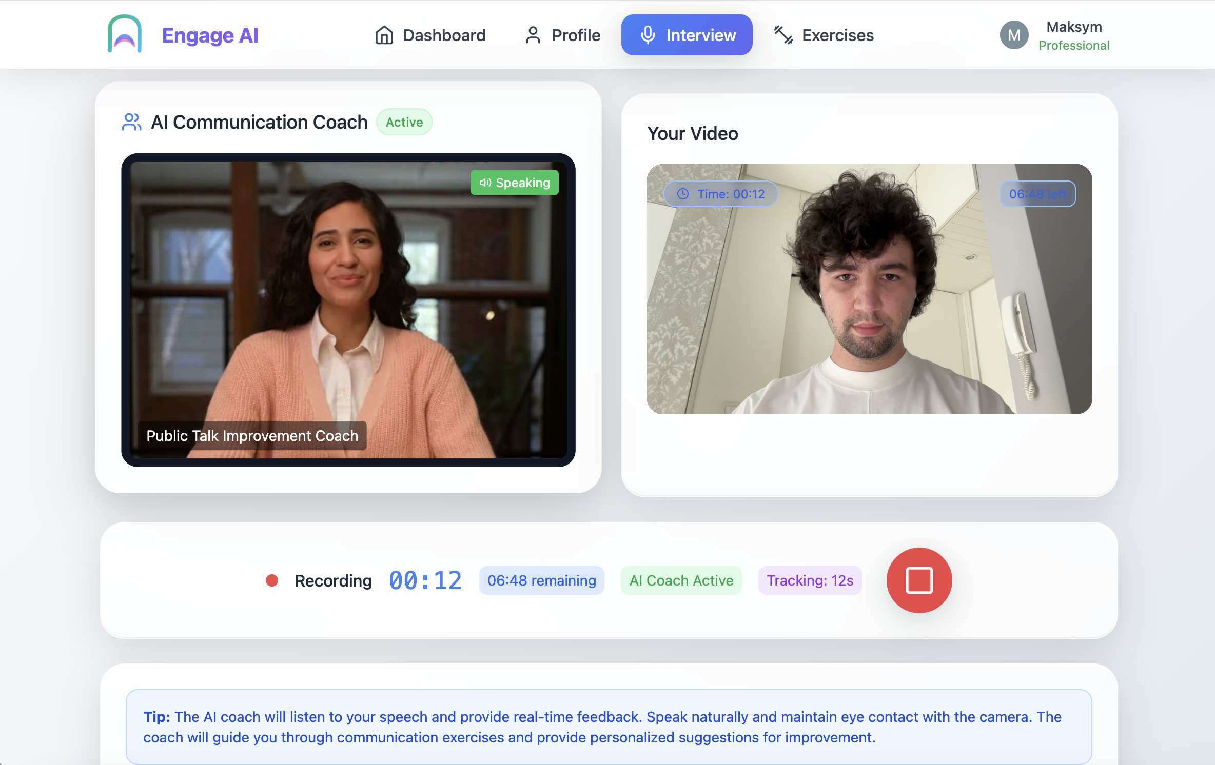The height and width of the screenshot is (765, 1215).
Task: Click the Interview microphone icon
Action: pos(648,35)
